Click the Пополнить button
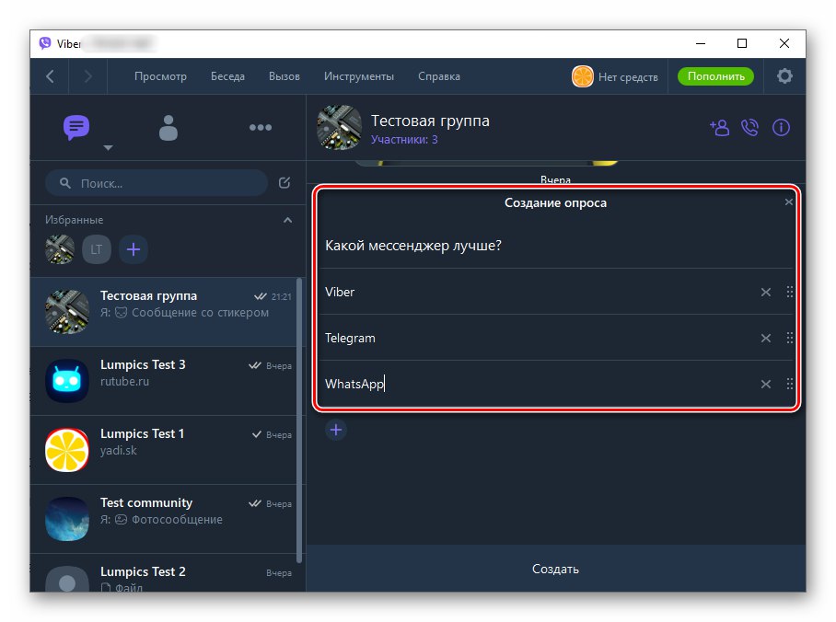The image size is (836, 622). pyautogui.click(x=715, y=76)
